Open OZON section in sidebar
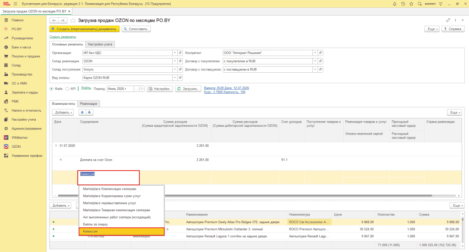The image size is (469, 252). 16,147
